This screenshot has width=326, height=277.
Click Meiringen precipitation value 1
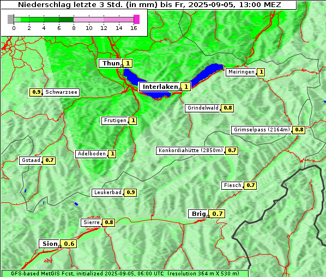[261, 72]
